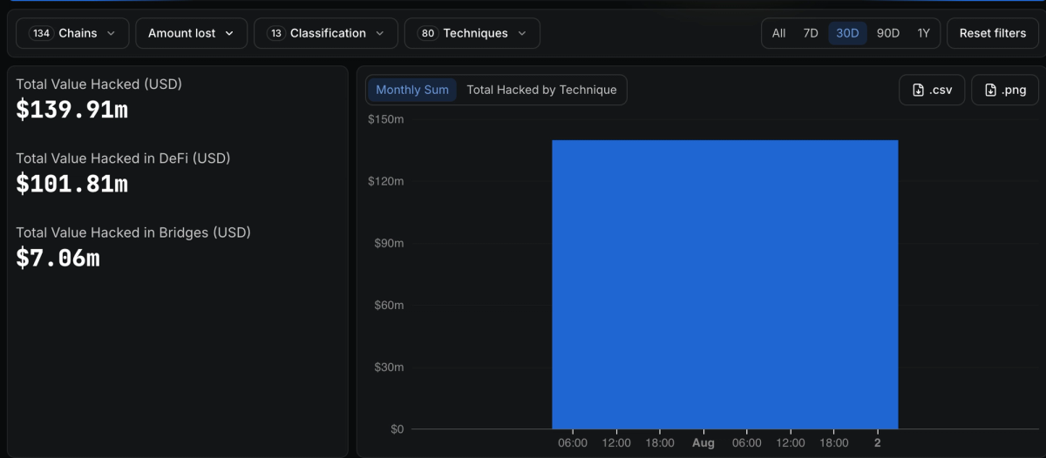The height and width of the screenshot is (458, 1046).
Task: Select the 1Y time range
Action: 923,33
